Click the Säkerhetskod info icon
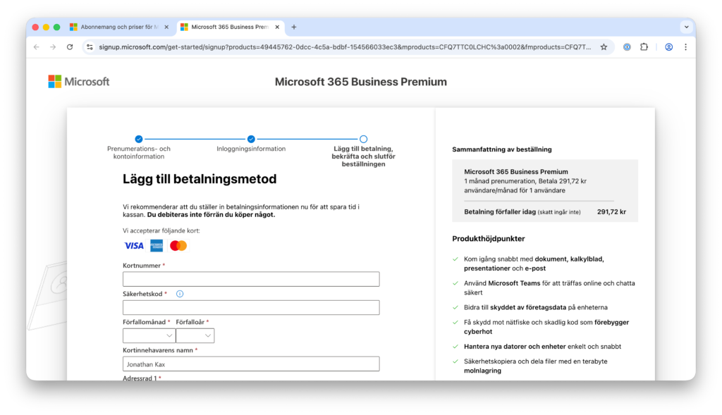Screen dimensions: 722x415 point(180,294)
